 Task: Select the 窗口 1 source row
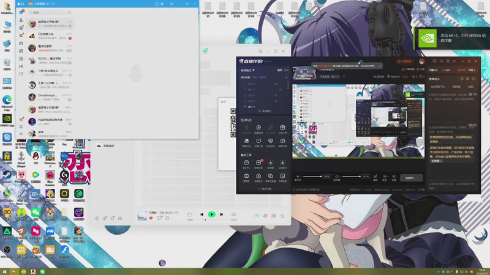click(x=264, y=106)
